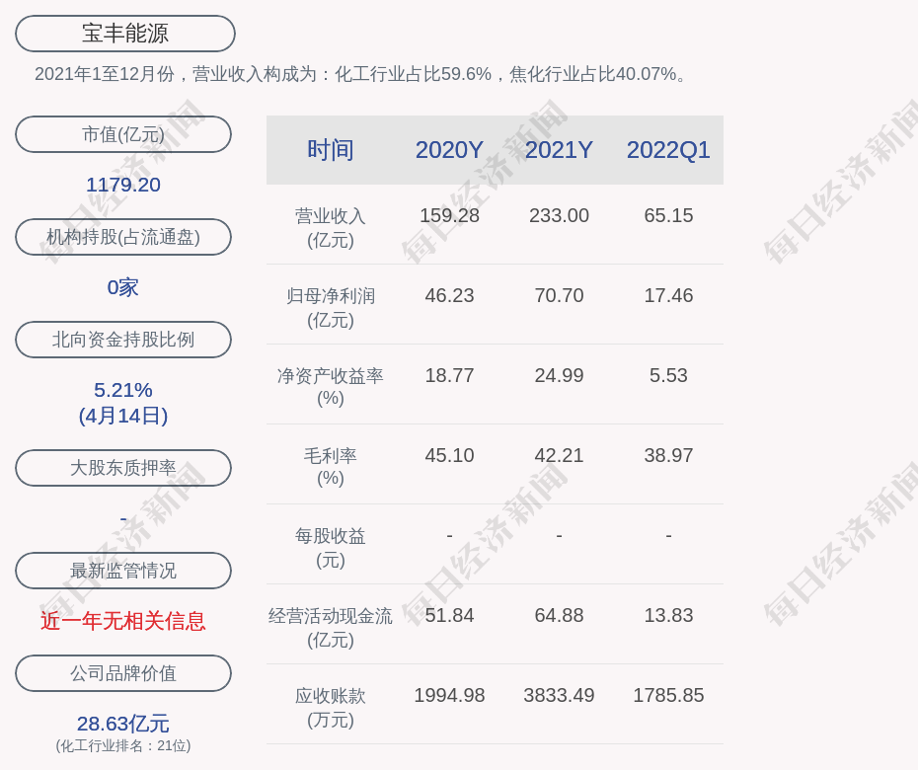Click net profit value 46.23
This screenshot has height=770, width=918.
(450, 296)
